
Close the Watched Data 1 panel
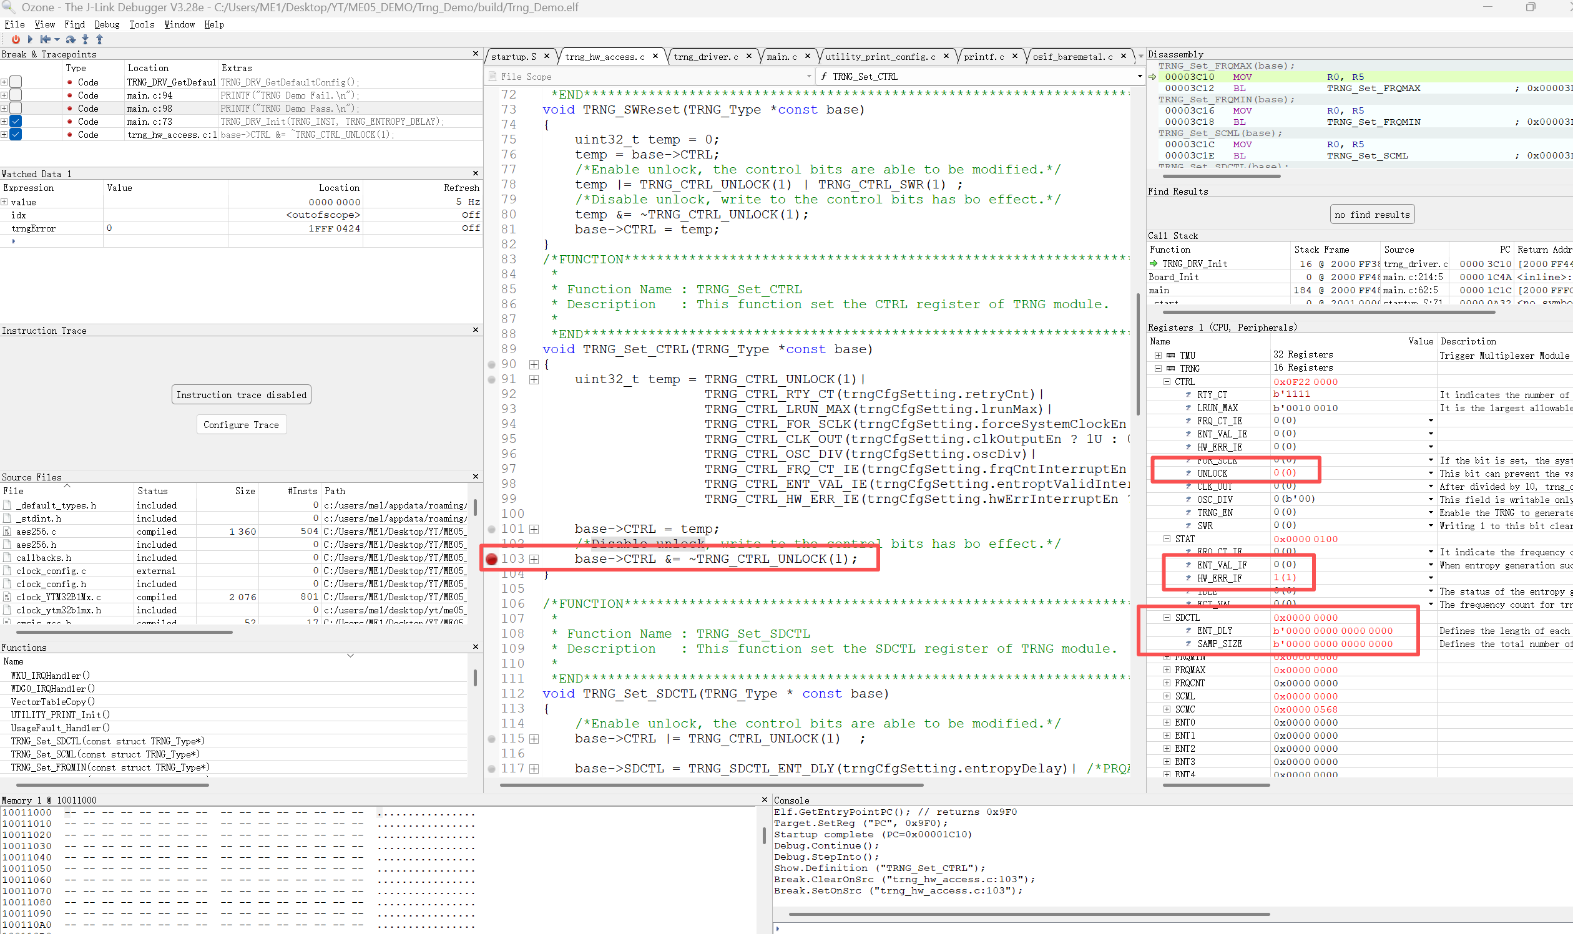click(x=476, y=173)
